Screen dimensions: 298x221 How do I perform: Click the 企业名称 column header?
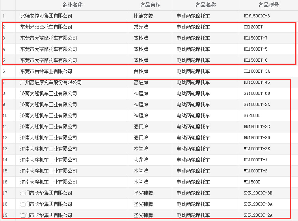[73, 5]
